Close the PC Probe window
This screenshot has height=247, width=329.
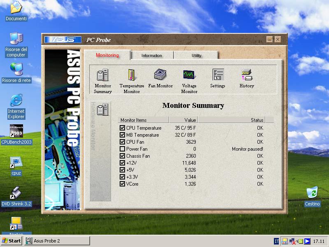[278, 39]
